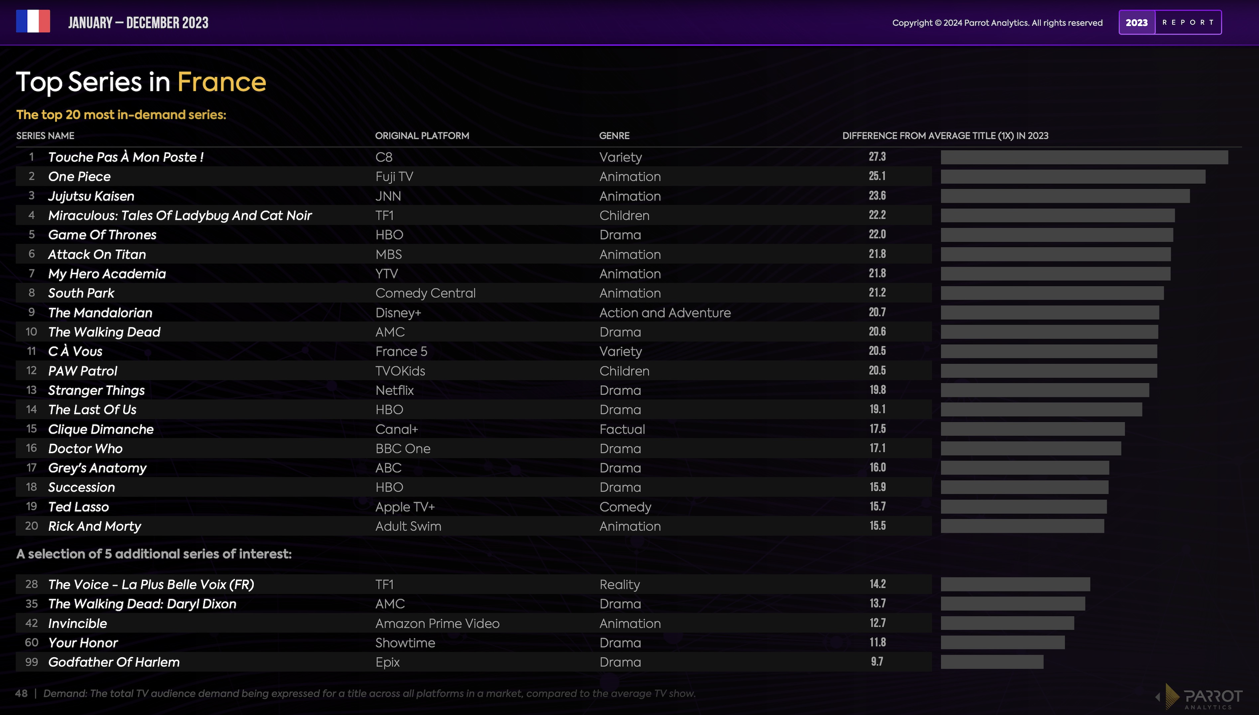Select the 'Stranger Things' series name

pyautogui.click(x=96, y=390)
